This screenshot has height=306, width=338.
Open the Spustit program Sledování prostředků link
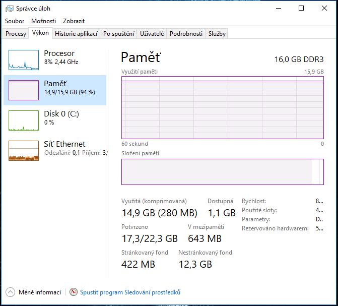point(131,292)
